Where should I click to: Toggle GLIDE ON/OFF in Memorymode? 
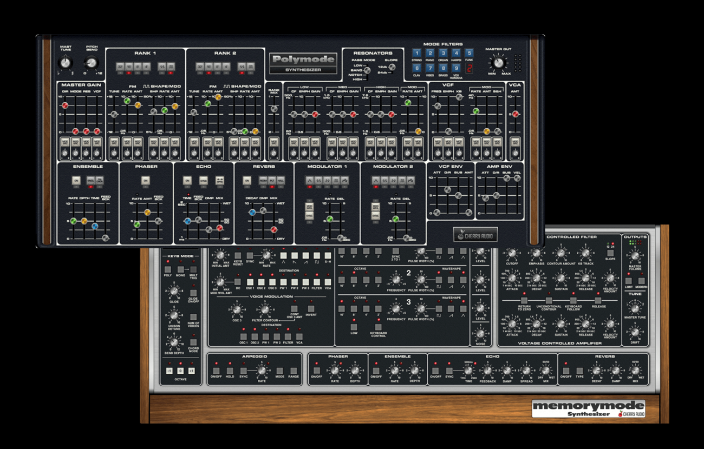coord(193,293)
